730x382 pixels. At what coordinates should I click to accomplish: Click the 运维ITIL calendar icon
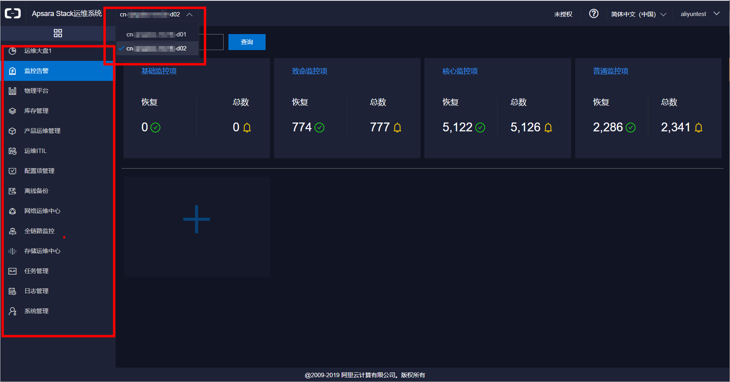(12, 151)
